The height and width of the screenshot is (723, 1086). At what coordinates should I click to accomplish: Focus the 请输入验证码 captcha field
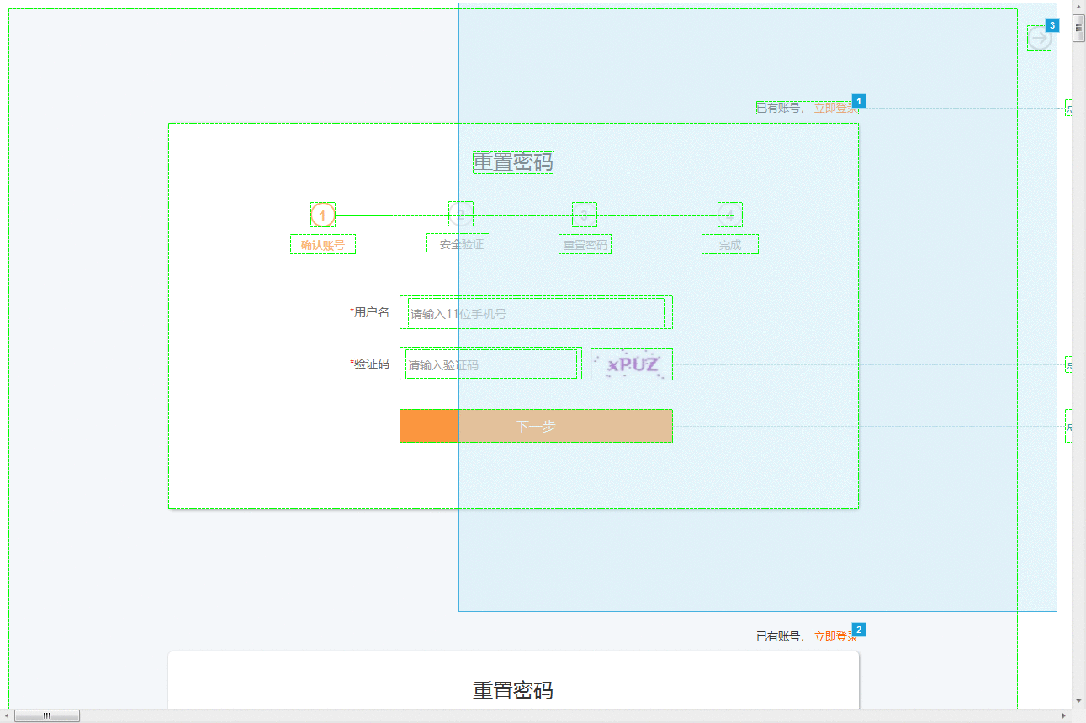(x=491, y=364)
